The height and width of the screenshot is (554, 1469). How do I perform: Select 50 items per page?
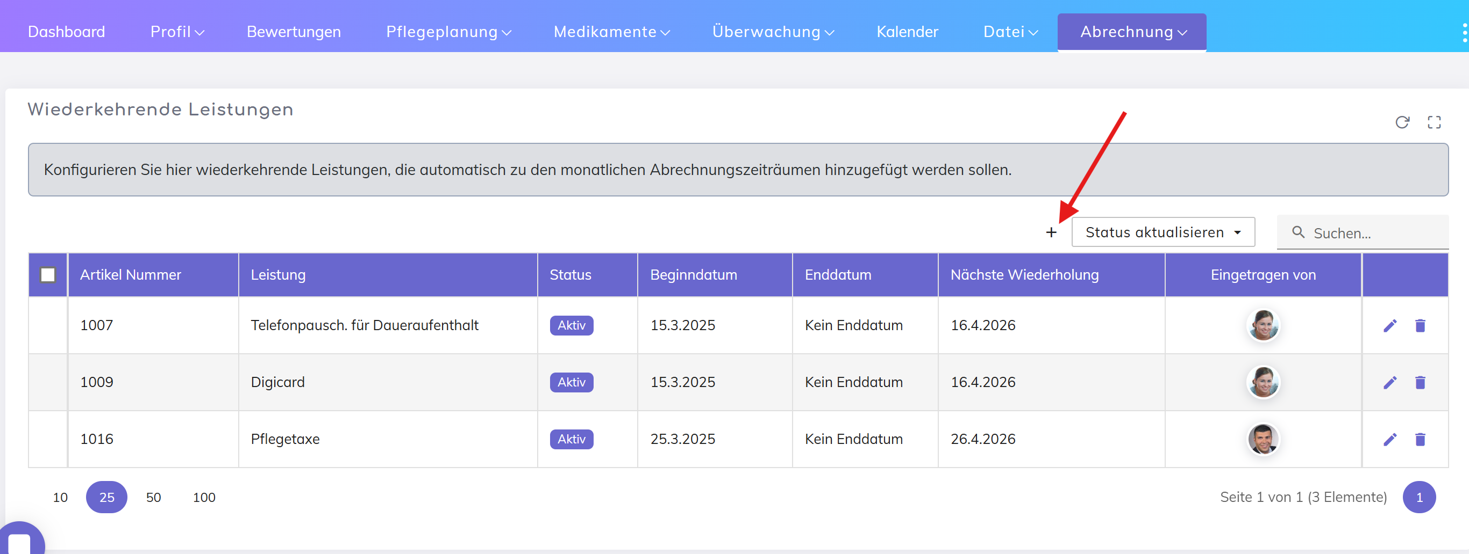click(153, 498)
